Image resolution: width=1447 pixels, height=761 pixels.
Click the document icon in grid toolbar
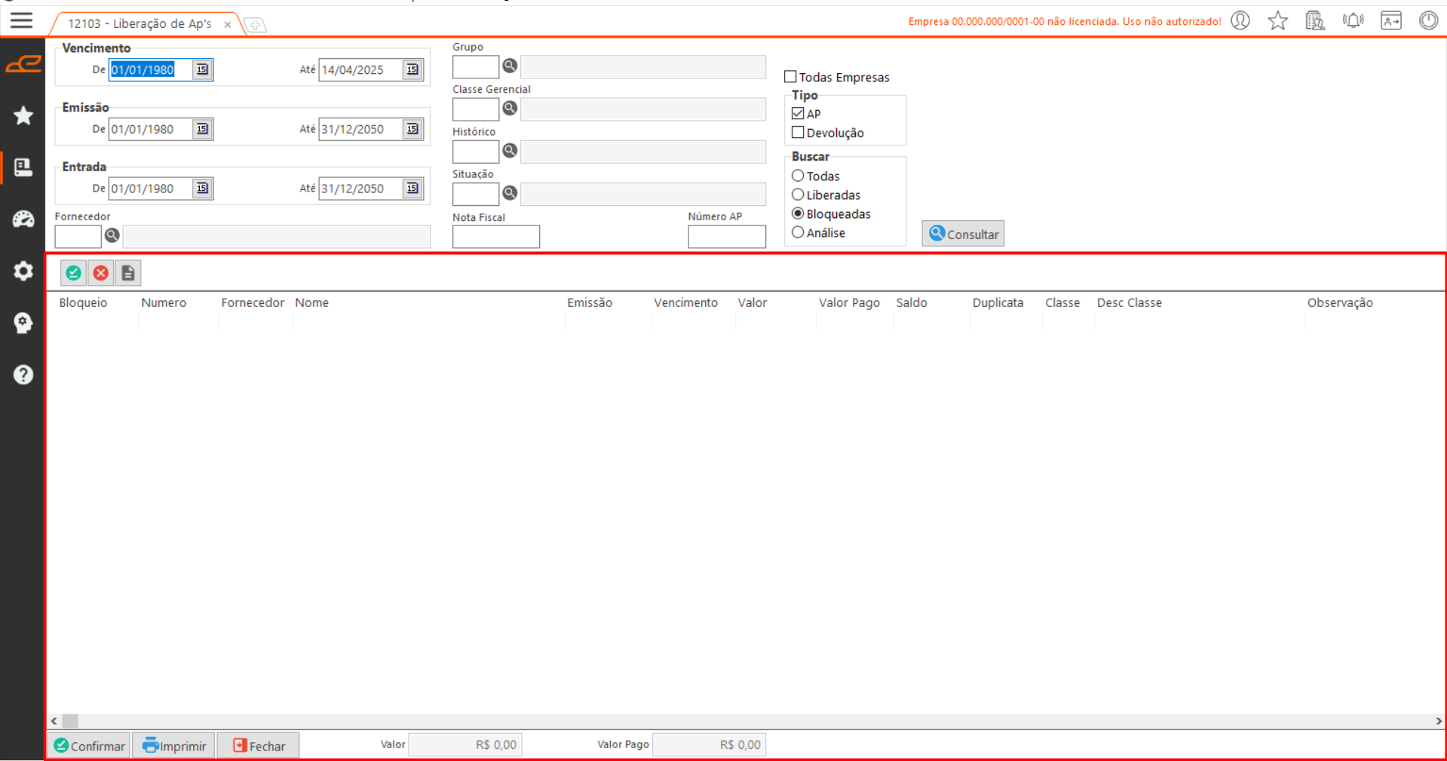[x=128, y=273]
